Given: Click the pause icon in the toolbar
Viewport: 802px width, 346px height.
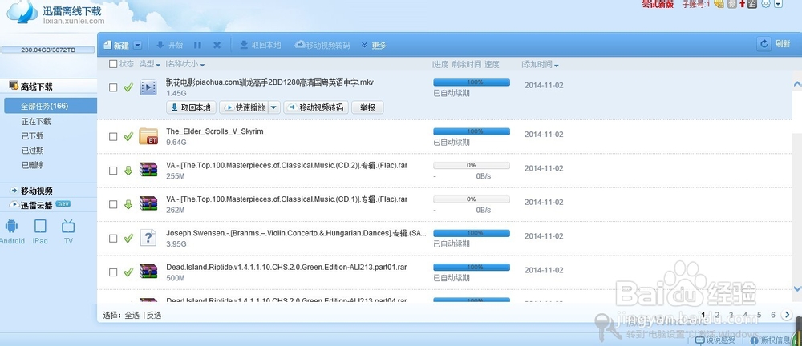Looking at the screenshot, I should (x=197, y=45).
